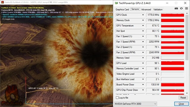This screenshot has width=190, height=107.
Task: Click the GPU-Z refresh icon
Action: pos(181,8)
